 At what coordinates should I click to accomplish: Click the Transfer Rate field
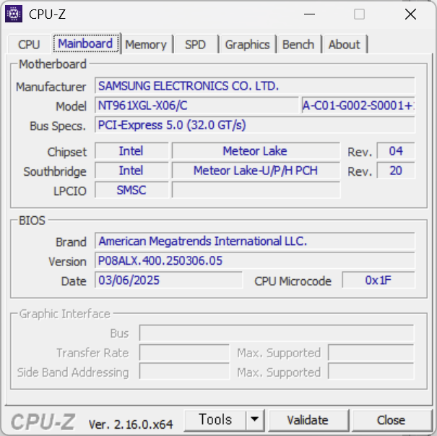[184, 353]
